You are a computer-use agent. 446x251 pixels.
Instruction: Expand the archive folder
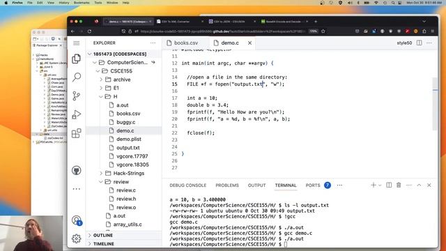pyautogui.click(x=123, y=79)
